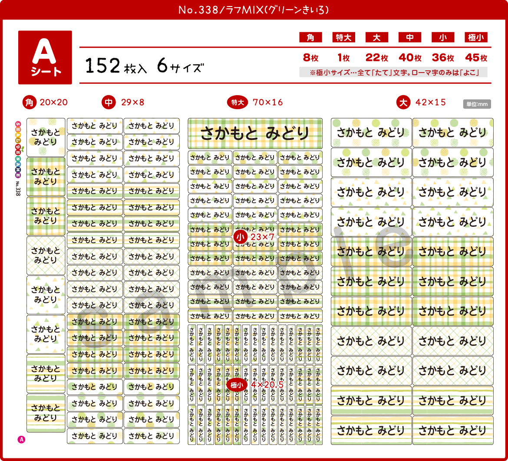The width and height of the screenshot is (508, 461).
Task: Click the ※極小サイズ note in gray bar
Action: [393, 72]
